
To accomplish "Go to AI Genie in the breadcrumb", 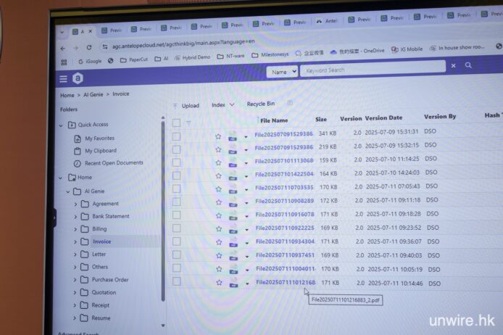I will click(x=94, y=94).
